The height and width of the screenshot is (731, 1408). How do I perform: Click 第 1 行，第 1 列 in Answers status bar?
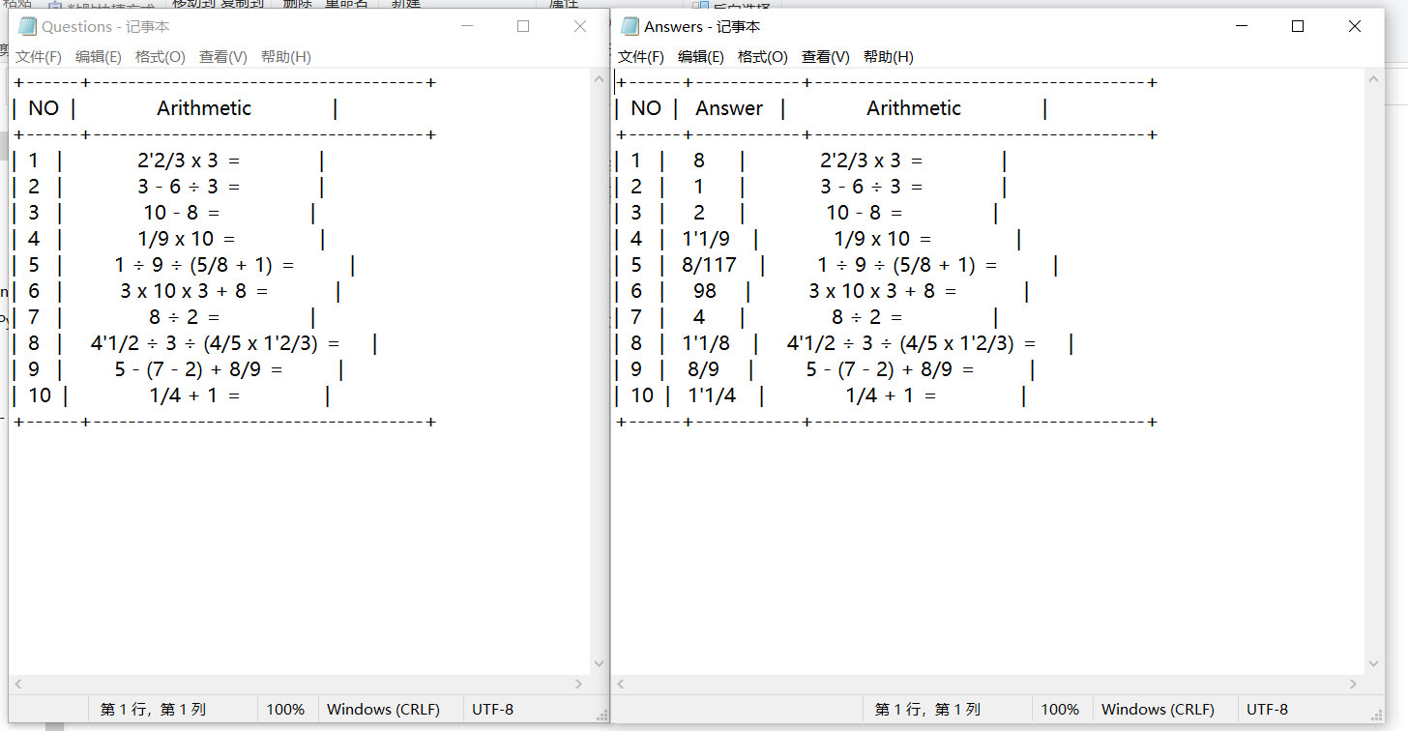(x=928, y=710)
